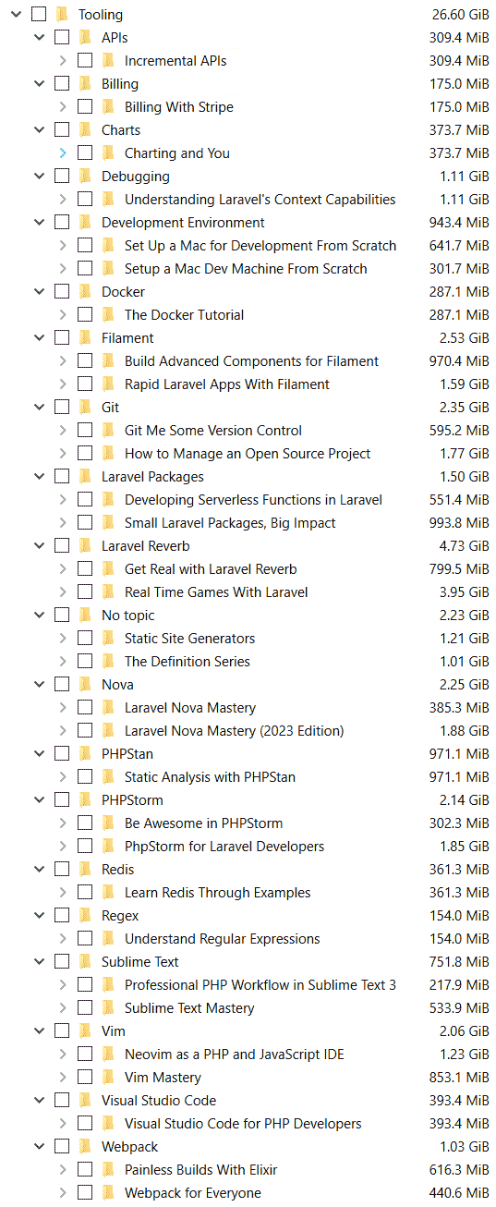Click the 26.60 GiB Tooling size value

(461, 14)
